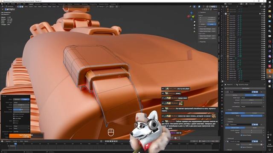Collapse the Transform panel in sidebar
This screenshot has height=153, width=273.
202,12
